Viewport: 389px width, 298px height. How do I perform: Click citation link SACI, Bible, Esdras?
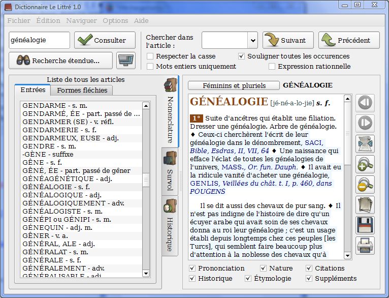[230, 151]
